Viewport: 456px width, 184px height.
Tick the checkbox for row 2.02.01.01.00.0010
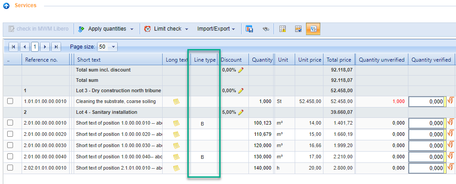(x=10, y=167)
